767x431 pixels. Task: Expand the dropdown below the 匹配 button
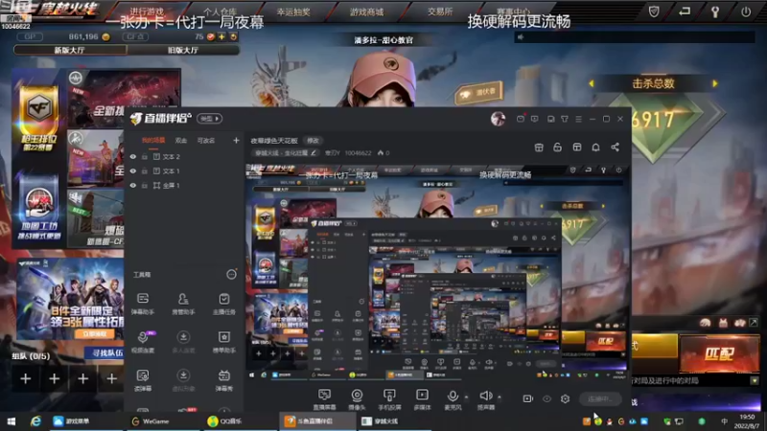point(755,380)
